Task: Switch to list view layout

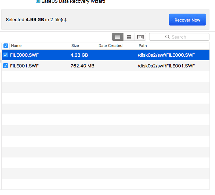Action: point(118,37)
